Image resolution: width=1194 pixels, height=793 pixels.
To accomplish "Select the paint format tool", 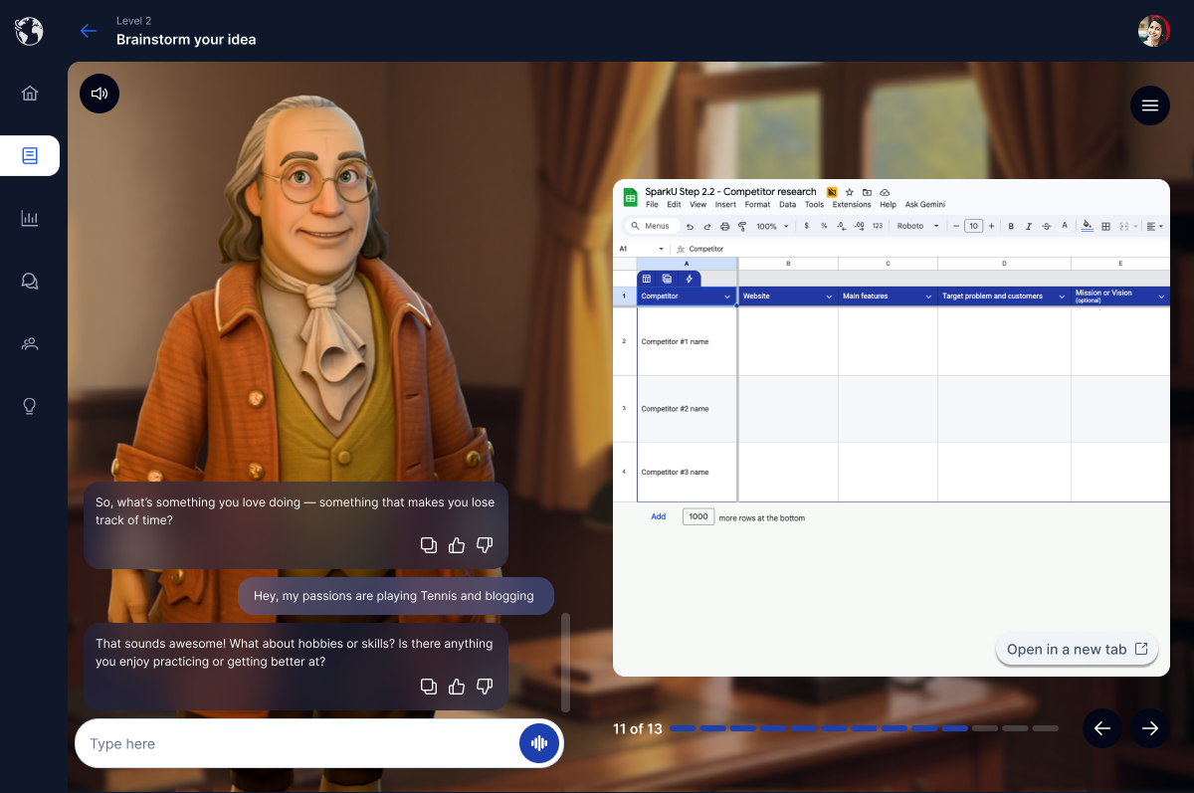I will click(x=742, y=227).
